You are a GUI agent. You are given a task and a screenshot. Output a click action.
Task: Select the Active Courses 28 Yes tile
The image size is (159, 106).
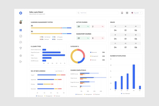click(83, 26)
